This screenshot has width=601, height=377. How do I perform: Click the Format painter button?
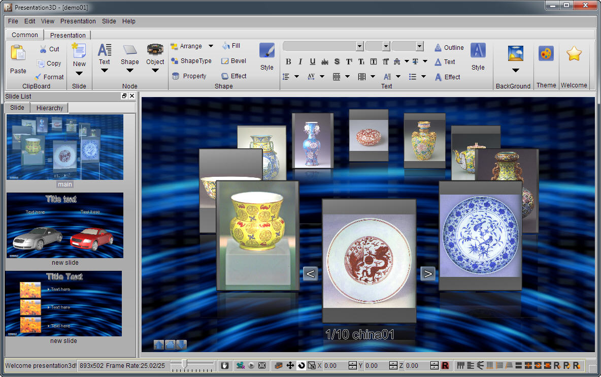tap(49, 77)
